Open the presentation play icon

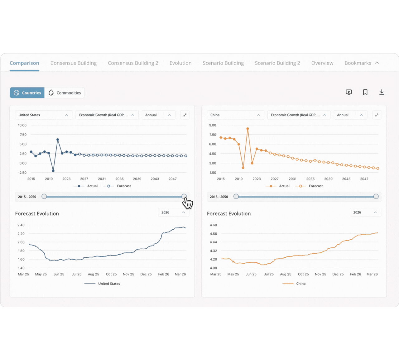point(349,92)
